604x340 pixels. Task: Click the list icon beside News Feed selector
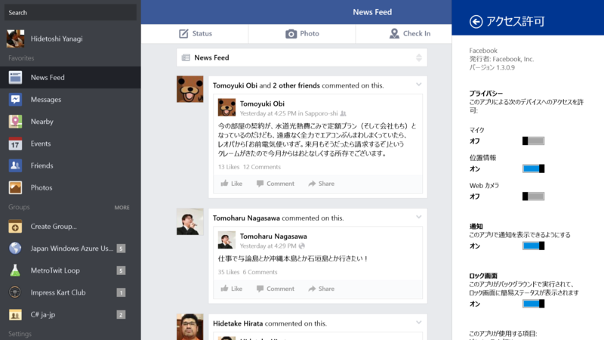click(186, 57)
